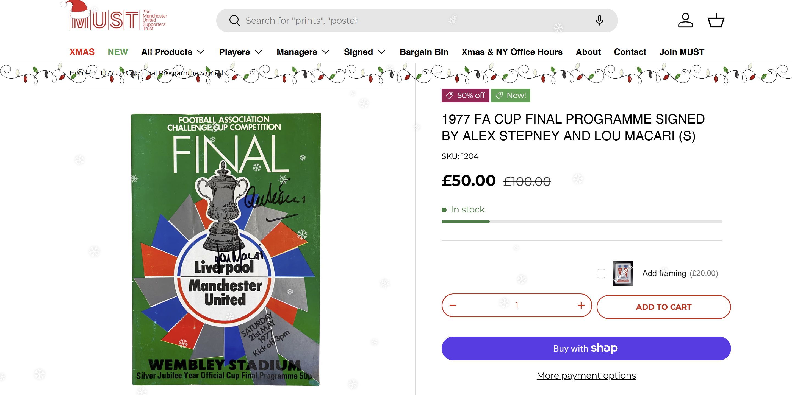Open the shopping basket icon
The image size is (792, 395).
[x=716, y=21]
